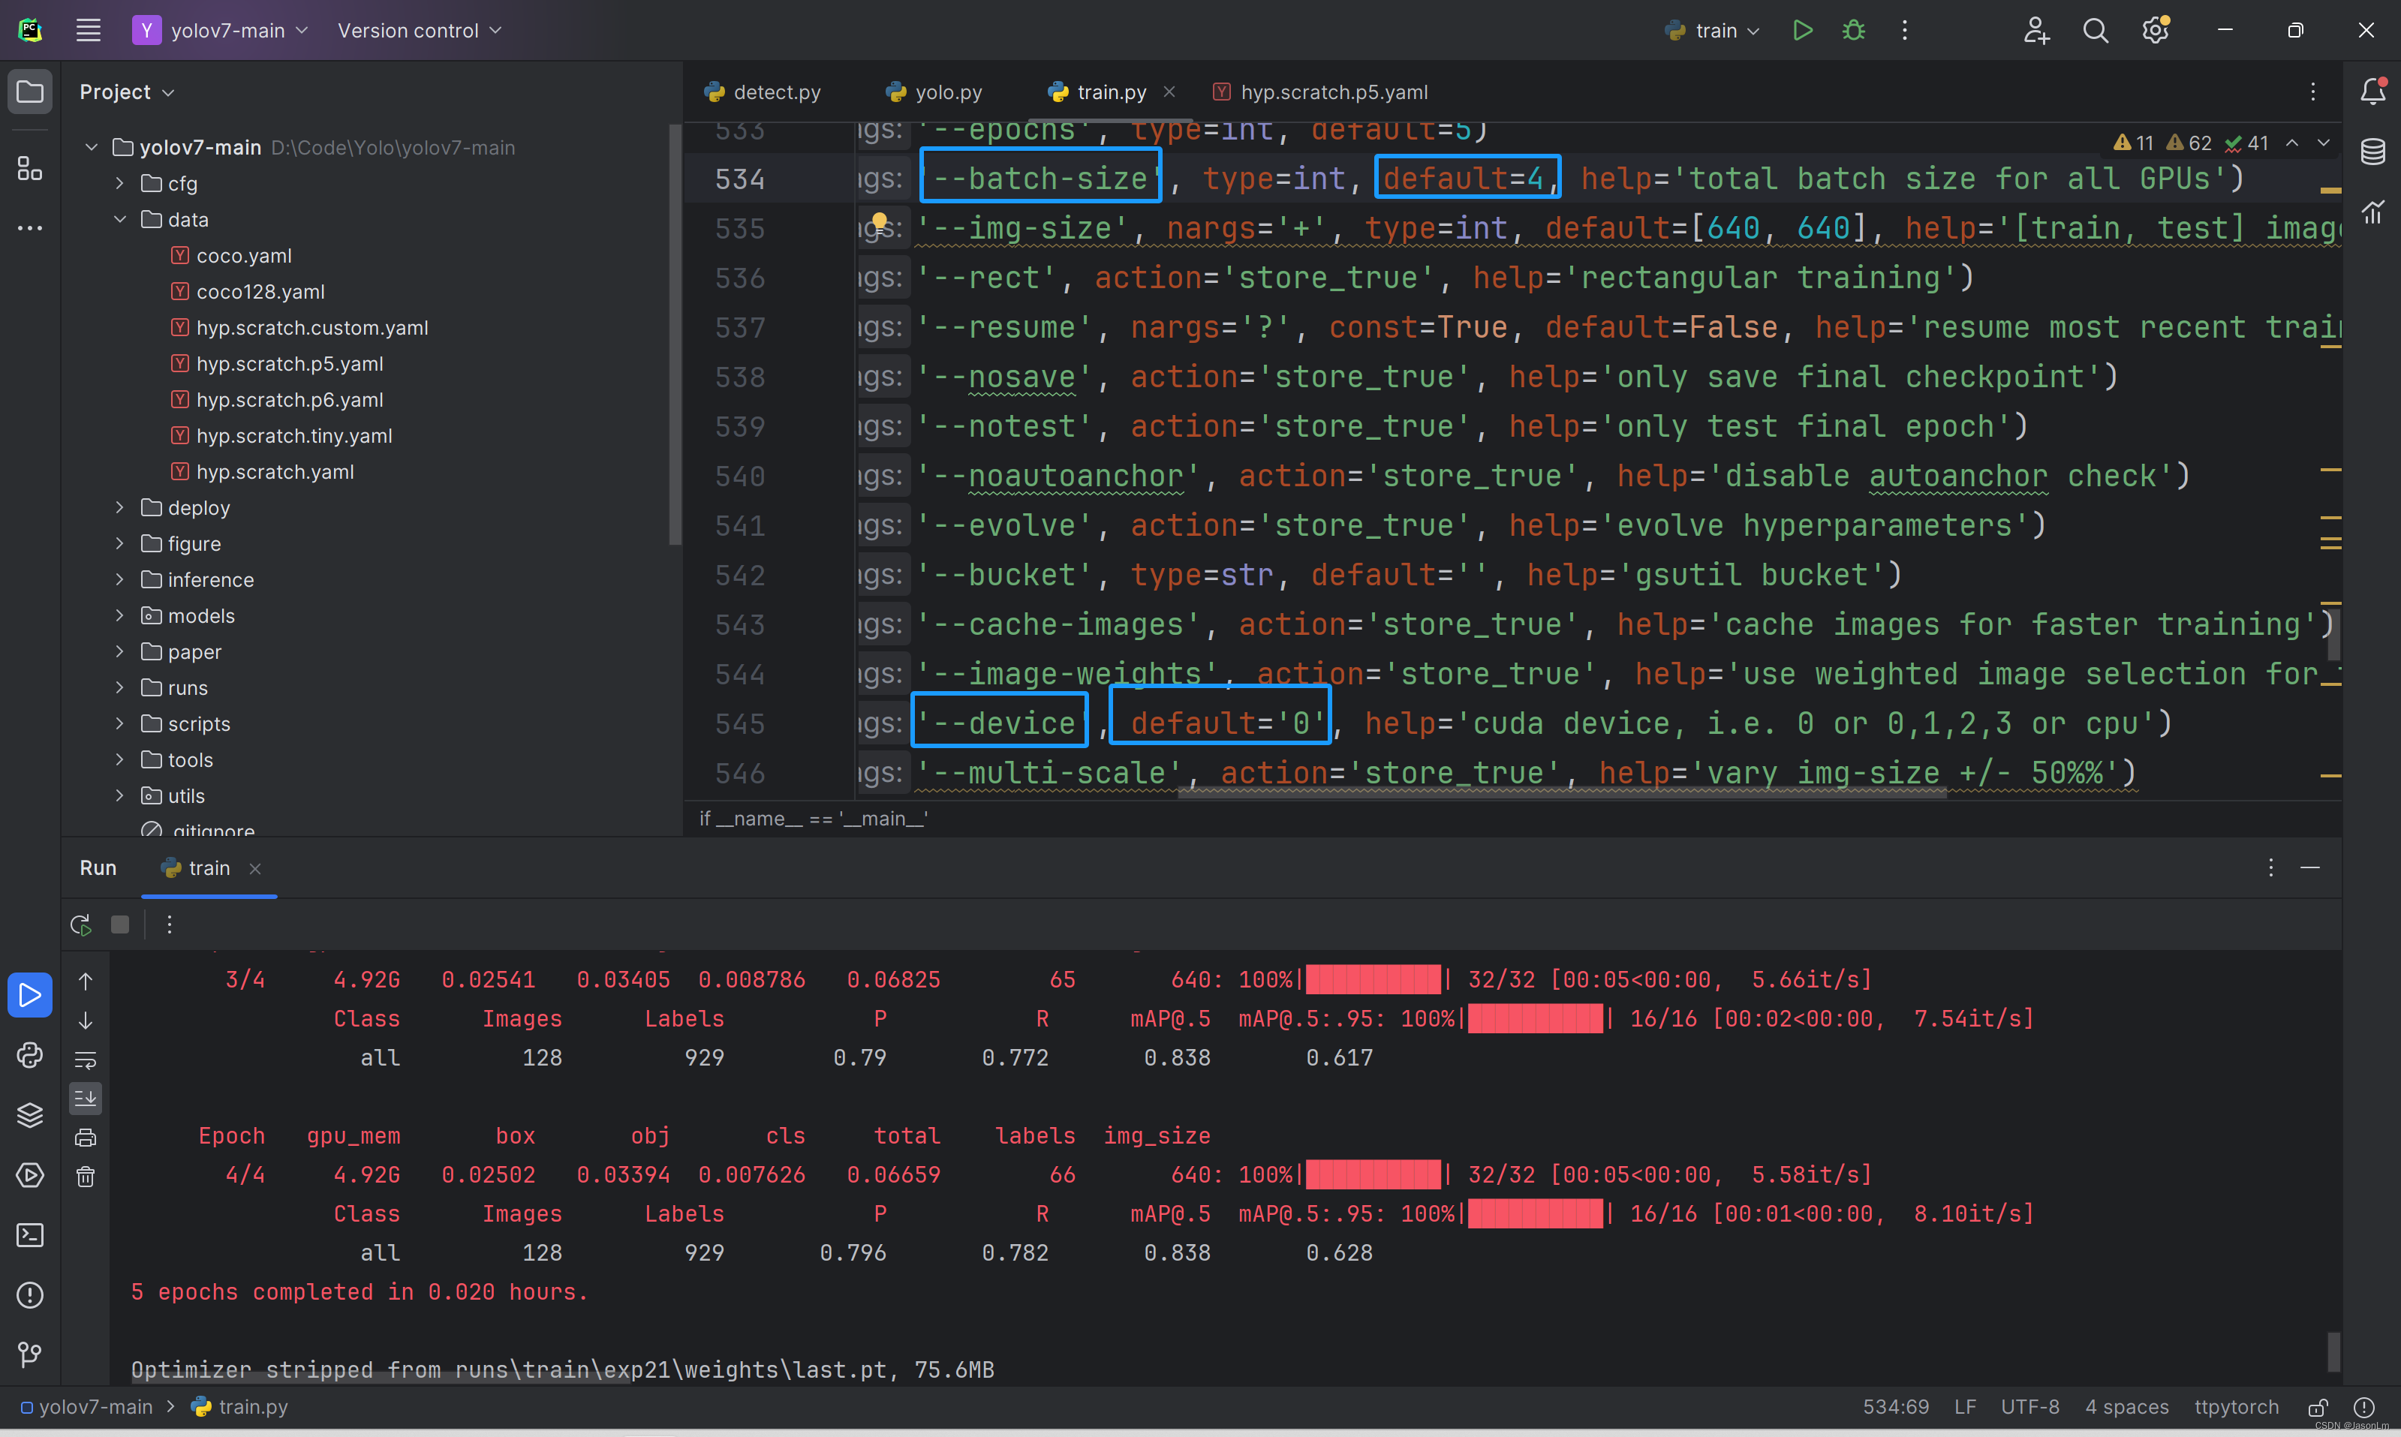Close train tab in Run panel
This screenshot has width=2401, height=1437.
coord(254,869)
